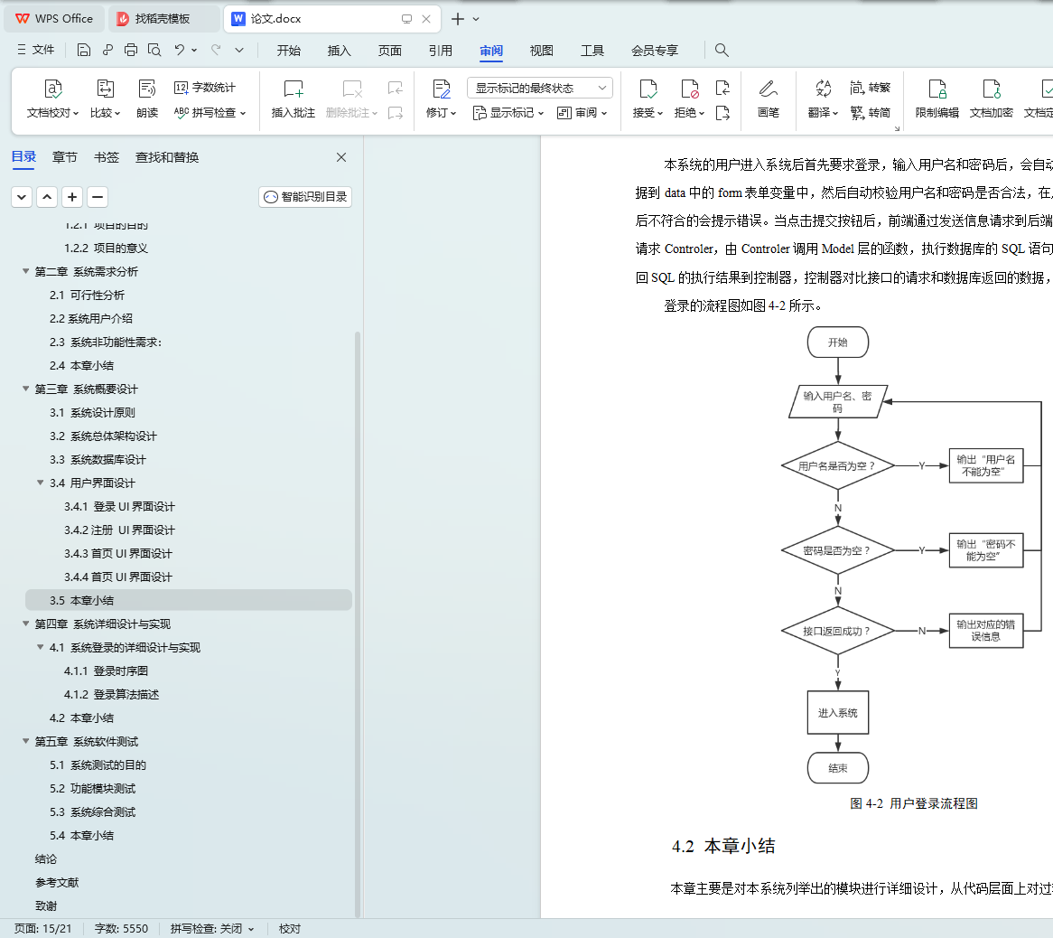Click collapse up chevron in outline
The image size is (1053, 938).
pyautogui.click(x=47, y=197)
